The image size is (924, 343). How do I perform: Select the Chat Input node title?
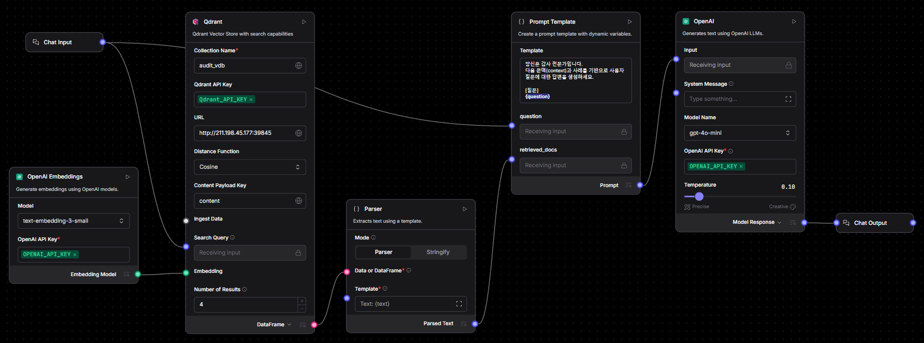pyautogui.click(x=58, y=42)
